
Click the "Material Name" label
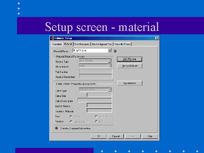tap(61, 51)
